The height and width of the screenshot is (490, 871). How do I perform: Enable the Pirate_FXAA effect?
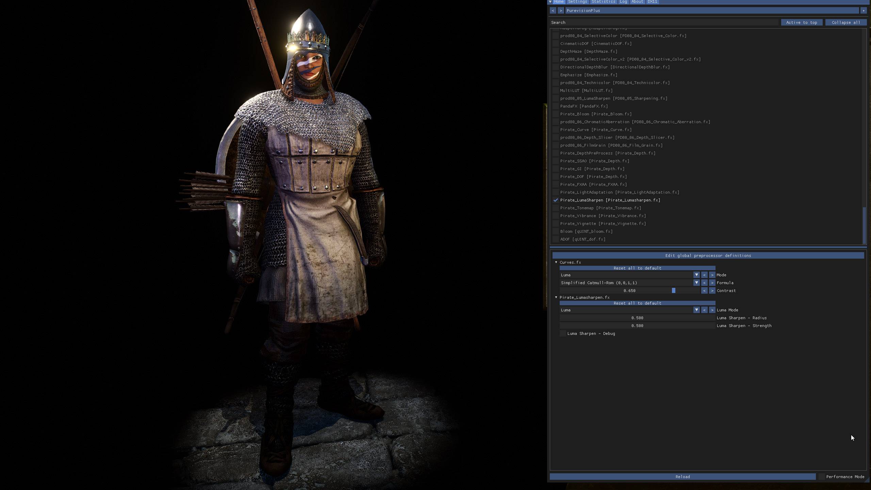point(556,184)
